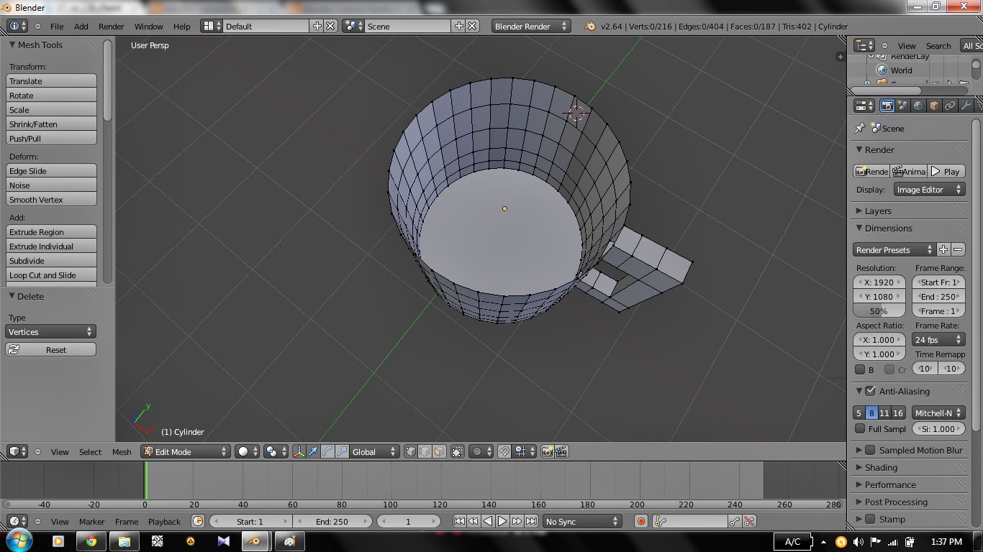This screenshot has width=983, height=552.
Task: Click the 50% resolution percentage slider
Action: (879, 311)
